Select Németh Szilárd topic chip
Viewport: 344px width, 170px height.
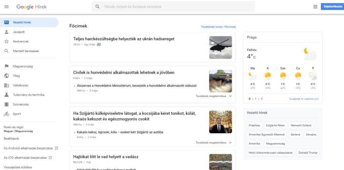301,125
